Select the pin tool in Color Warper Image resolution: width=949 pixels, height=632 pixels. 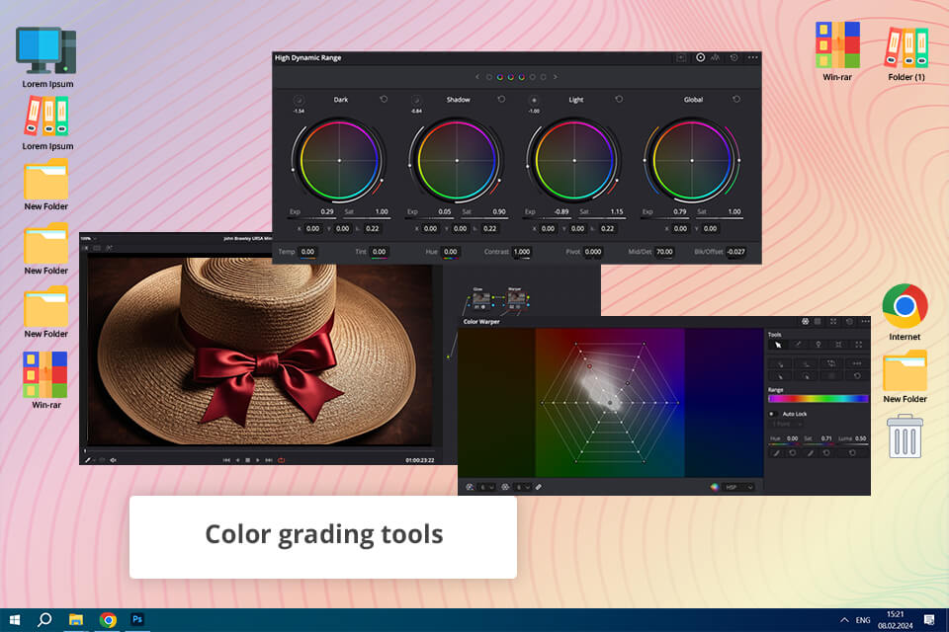coord(819,345)
